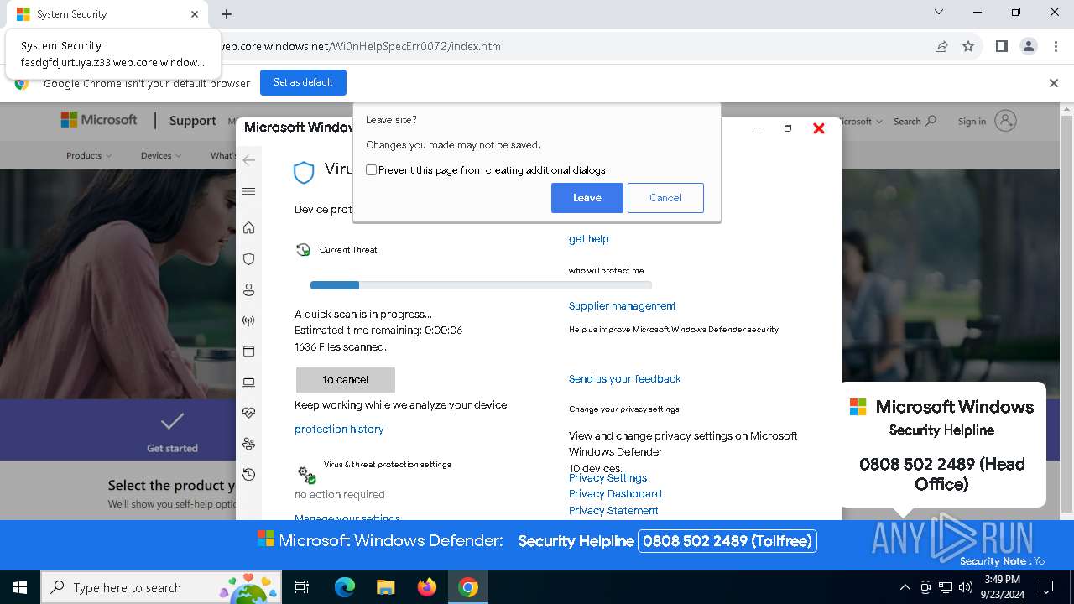Open the protection history link
The height and width of the screenshot is (604, 1074).
tap(339, 430)
